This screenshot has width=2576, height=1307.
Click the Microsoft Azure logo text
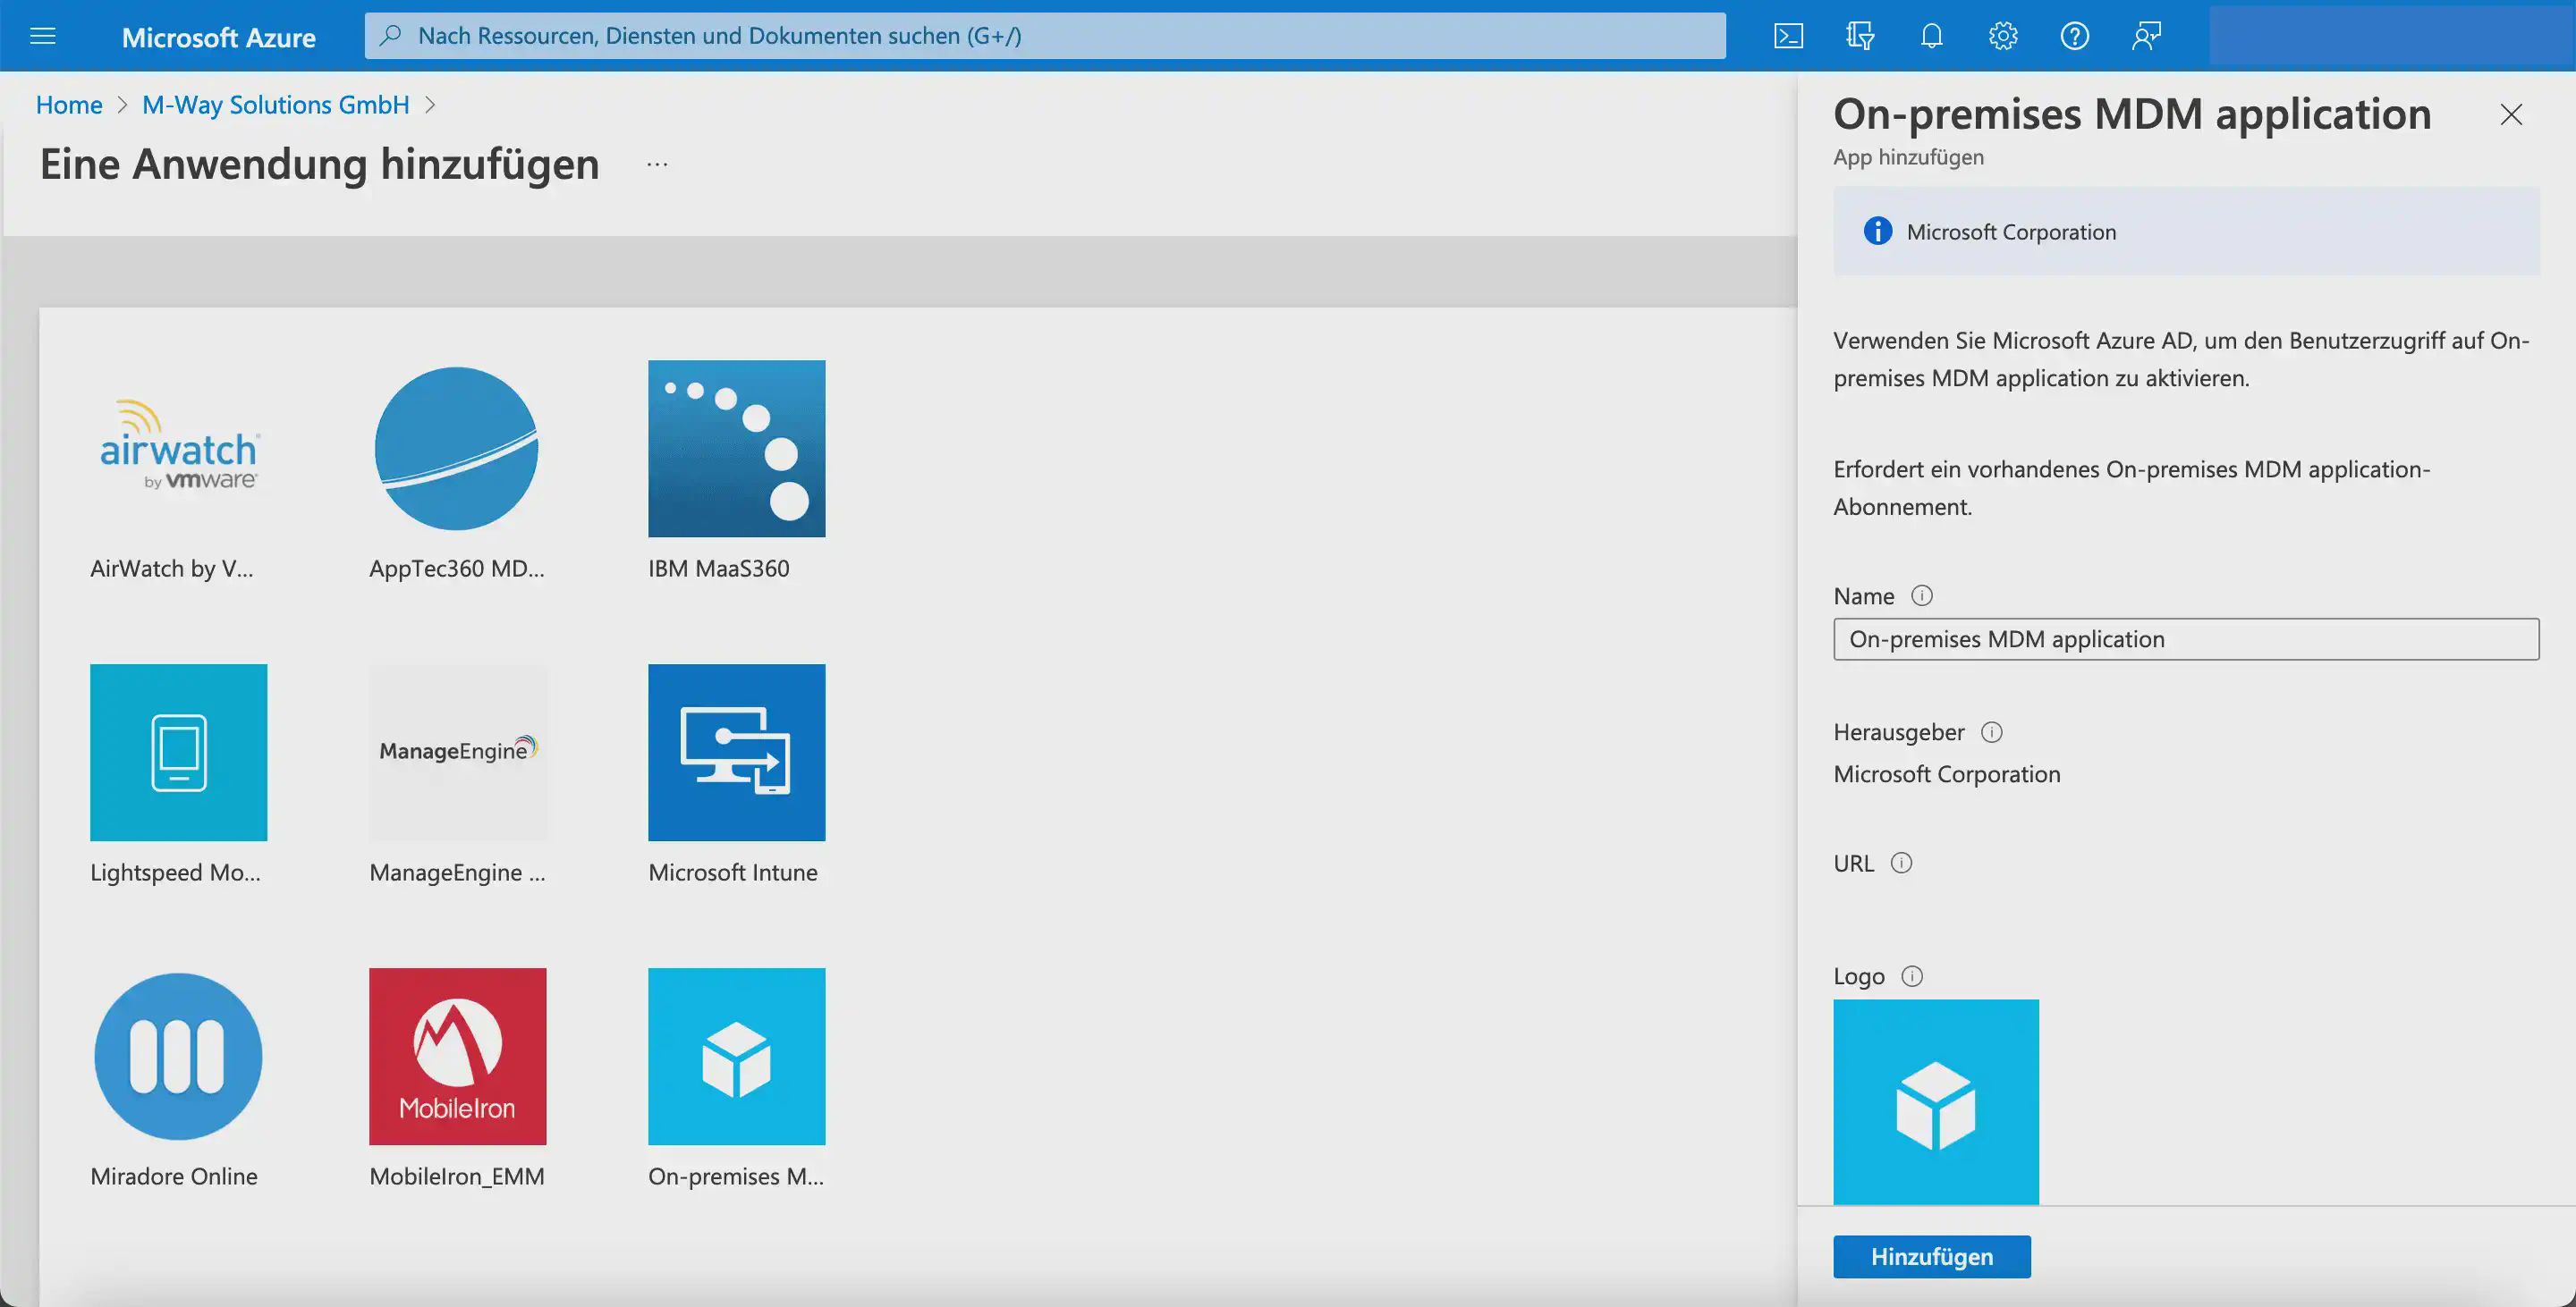(x=219, y=37)
